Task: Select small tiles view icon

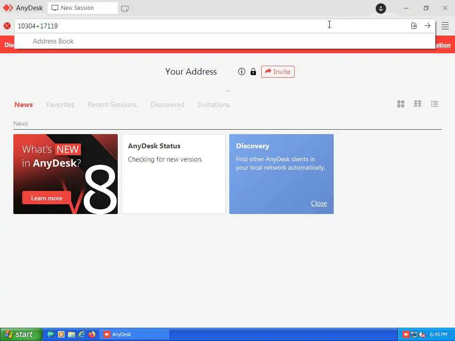Action: [418, 104]
